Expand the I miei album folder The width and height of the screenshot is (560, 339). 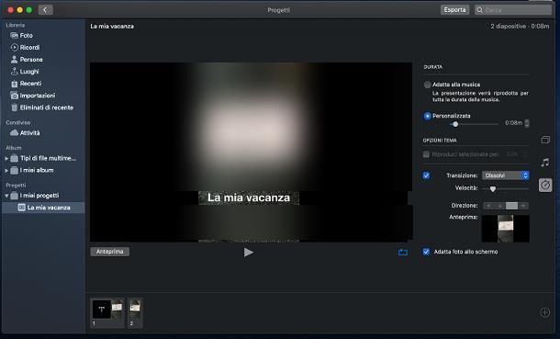(x=6, y=170)
